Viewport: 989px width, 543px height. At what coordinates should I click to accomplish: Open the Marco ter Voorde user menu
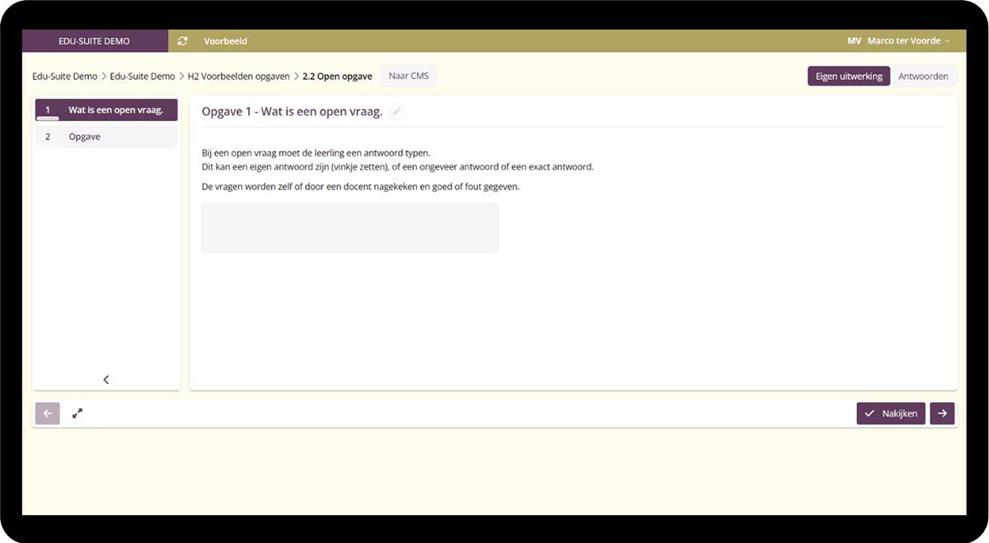click(907, 41)
